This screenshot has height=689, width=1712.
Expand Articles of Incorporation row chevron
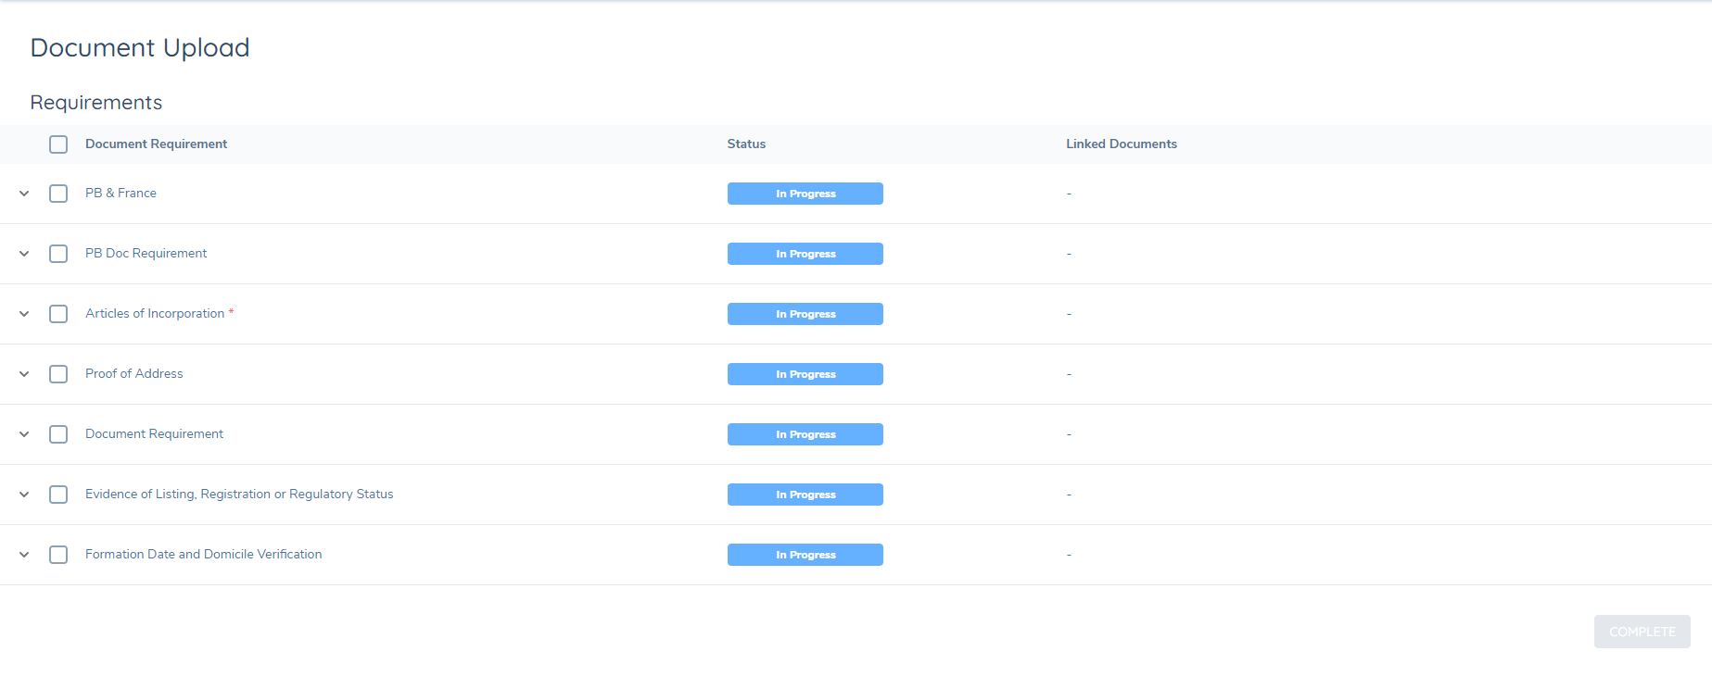tap(24, 314)
